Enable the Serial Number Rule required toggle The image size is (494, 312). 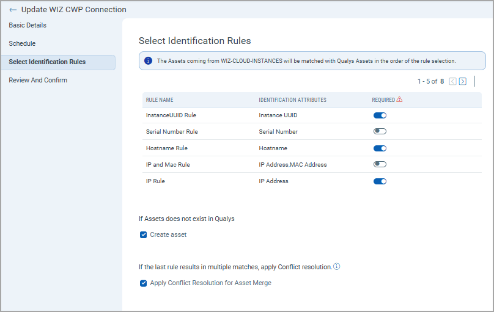pyautogui.click(x=380, y=131)
